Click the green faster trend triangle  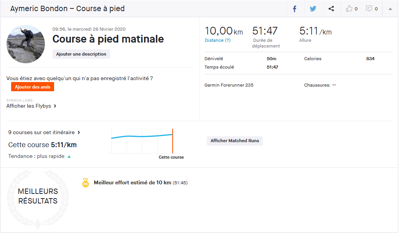(69, 156)
